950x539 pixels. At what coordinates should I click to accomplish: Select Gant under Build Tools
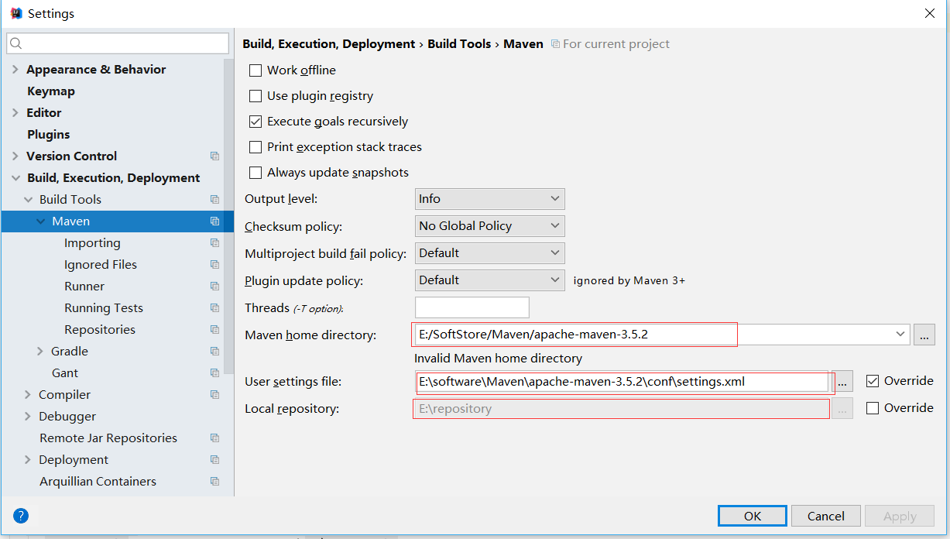(65, 373)
